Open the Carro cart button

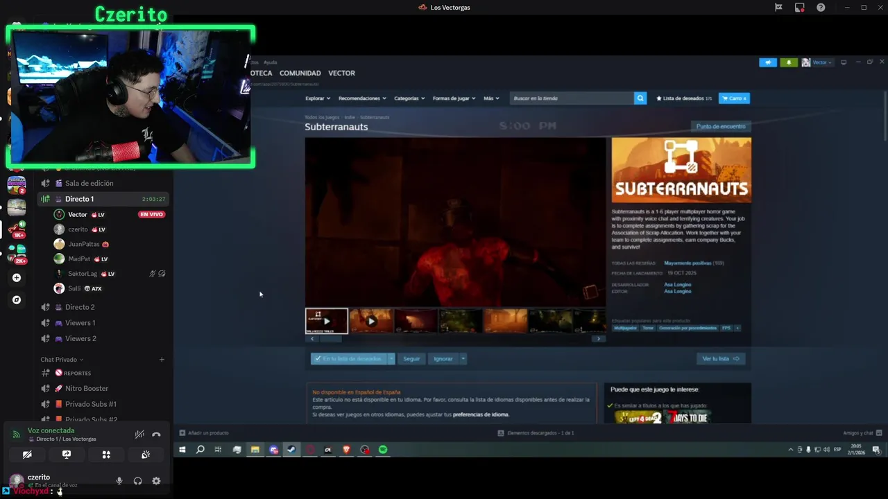[734, 98]
